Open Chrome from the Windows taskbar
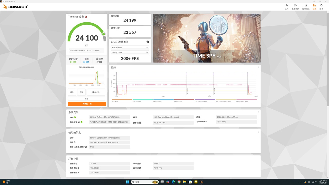 pyautogui.click(x=179, y=182)
